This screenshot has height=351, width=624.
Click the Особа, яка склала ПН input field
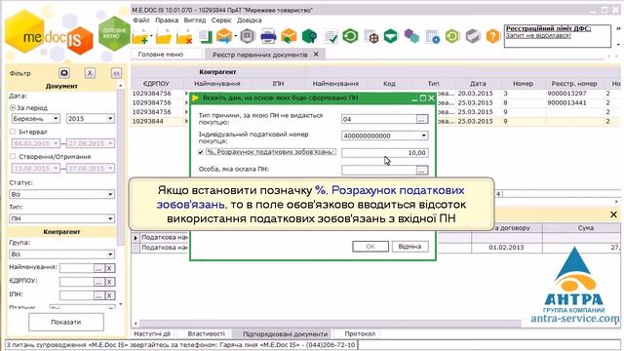pos(379,170)
